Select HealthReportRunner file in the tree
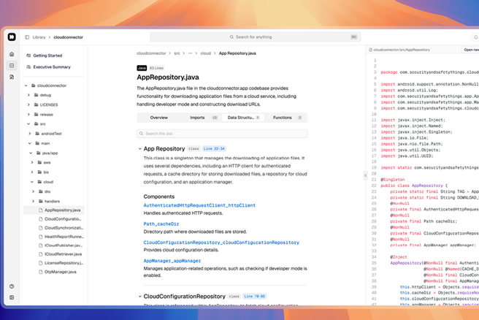Screen dimensions: 479x320 click(x=66, y=236)
